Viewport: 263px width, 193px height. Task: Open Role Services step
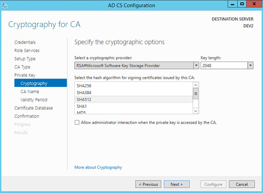coord(27,51)
